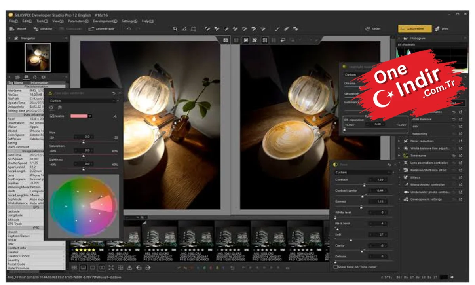Screen dimensions: 475x285
Task: Open the File menu
Action: pos(13,21)
